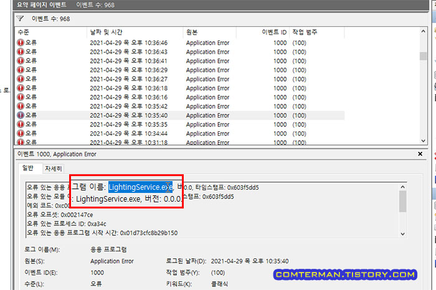436x290 pixels.
Task: Click (100) category in 10:36:43 row
Action: (x=299, y=52)
